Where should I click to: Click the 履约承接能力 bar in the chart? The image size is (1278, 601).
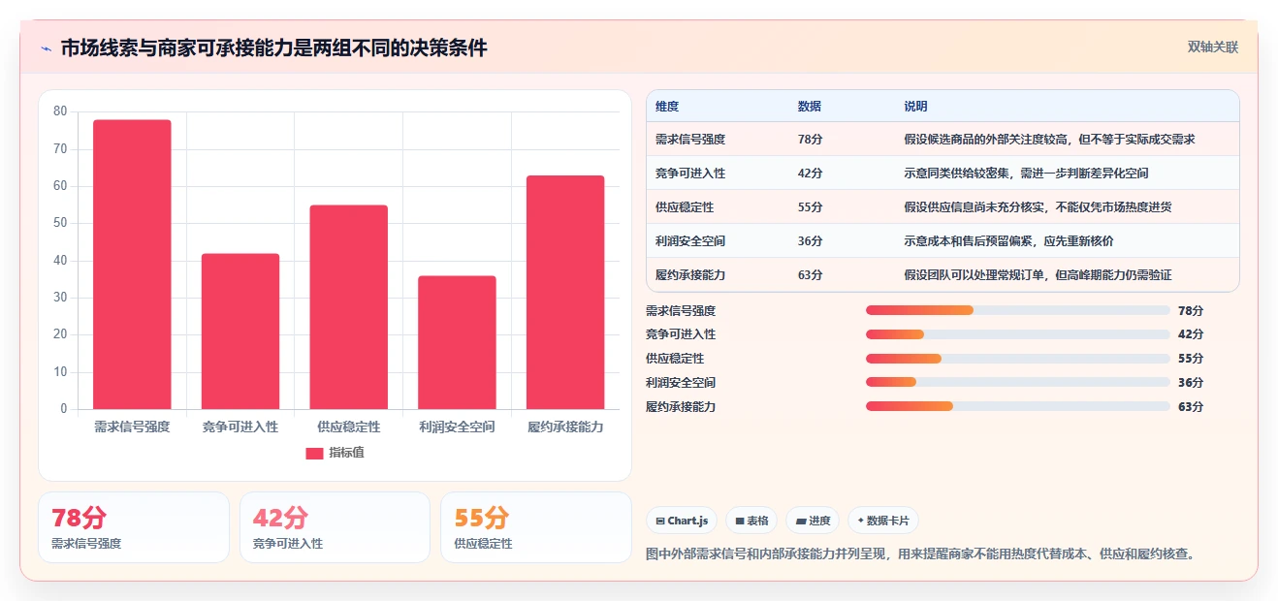(565, 293)
